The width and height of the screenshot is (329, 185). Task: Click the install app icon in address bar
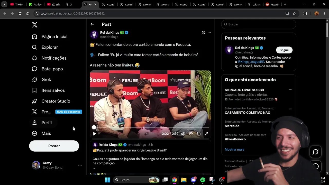287,14
